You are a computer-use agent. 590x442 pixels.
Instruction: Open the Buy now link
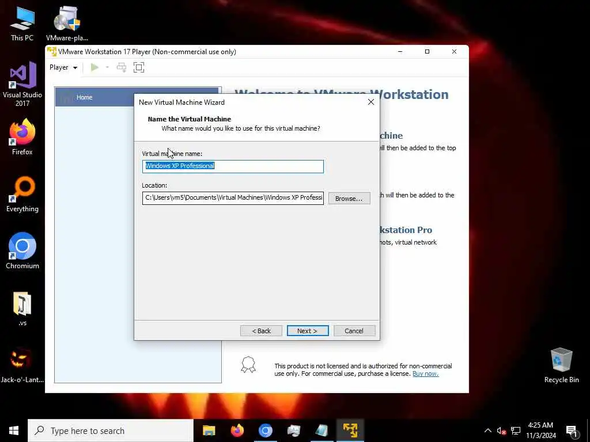426,374
